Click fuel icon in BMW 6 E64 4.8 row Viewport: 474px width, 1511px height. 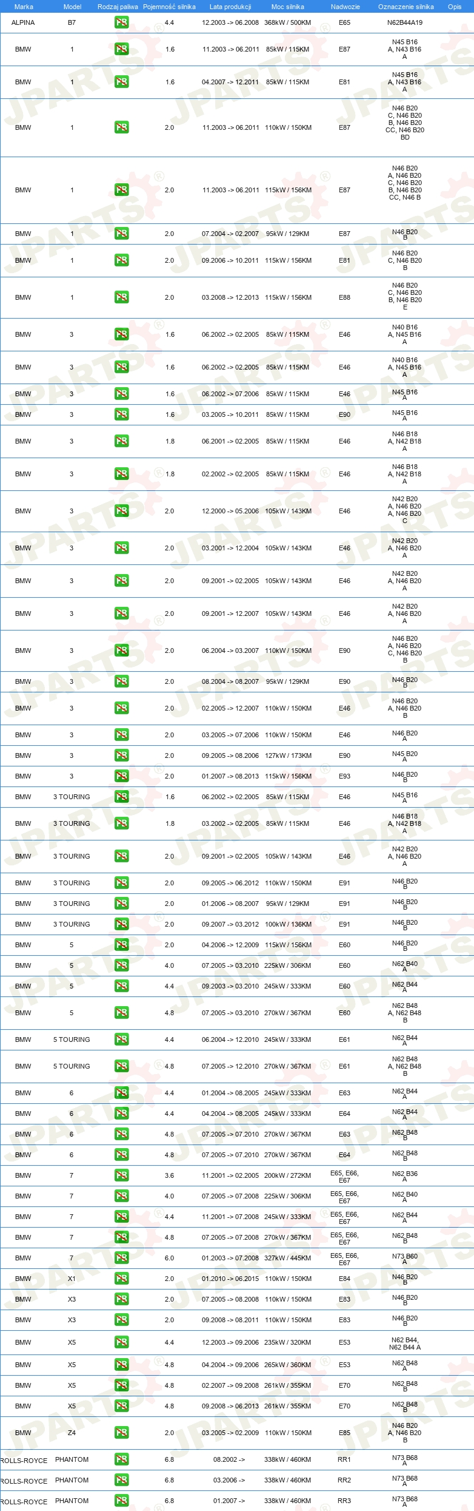point(121,1155)
